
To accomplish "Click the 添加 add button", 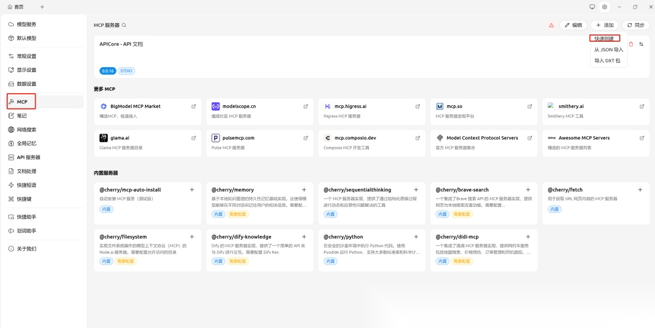I will pos(605,25).
